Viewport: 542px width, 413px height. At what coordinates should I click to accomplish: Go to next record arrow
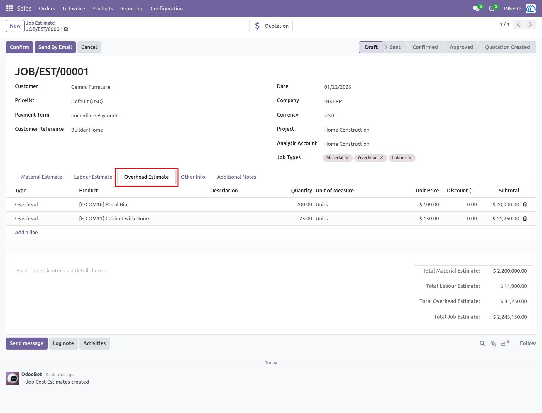tap(530, 25)
